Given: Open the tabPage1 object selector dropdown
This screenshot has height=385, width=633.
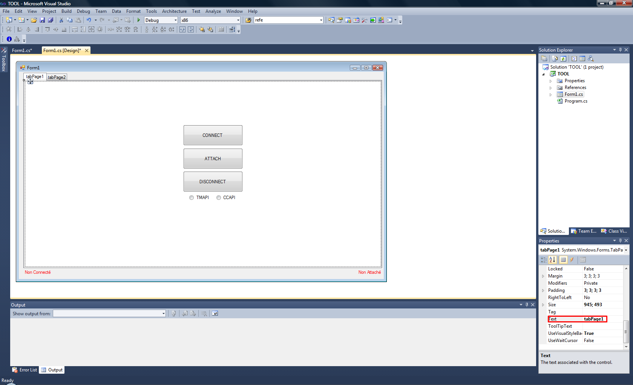Looking at the screenshot, I should pyautogui.click(x=626, y=250).
